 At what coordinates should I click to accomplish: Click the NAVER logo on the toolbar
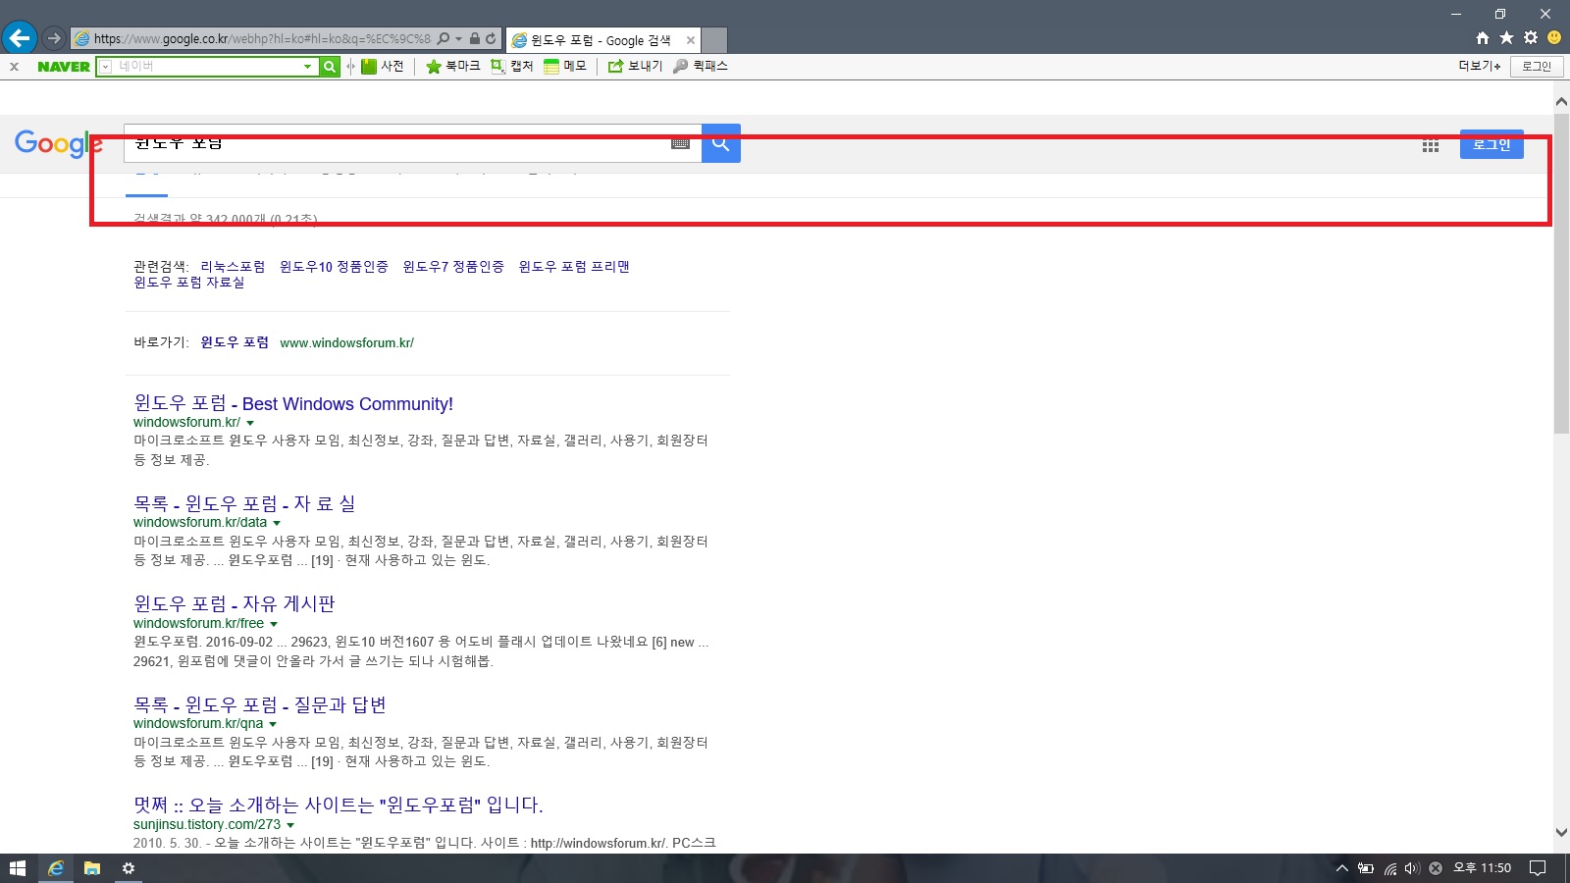tap(64, 67)
